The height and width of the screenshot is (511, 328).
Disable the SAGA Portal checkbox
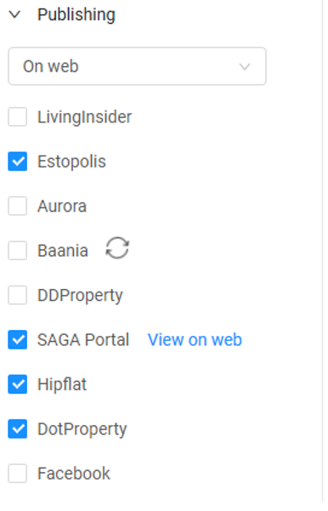(18, 339)
